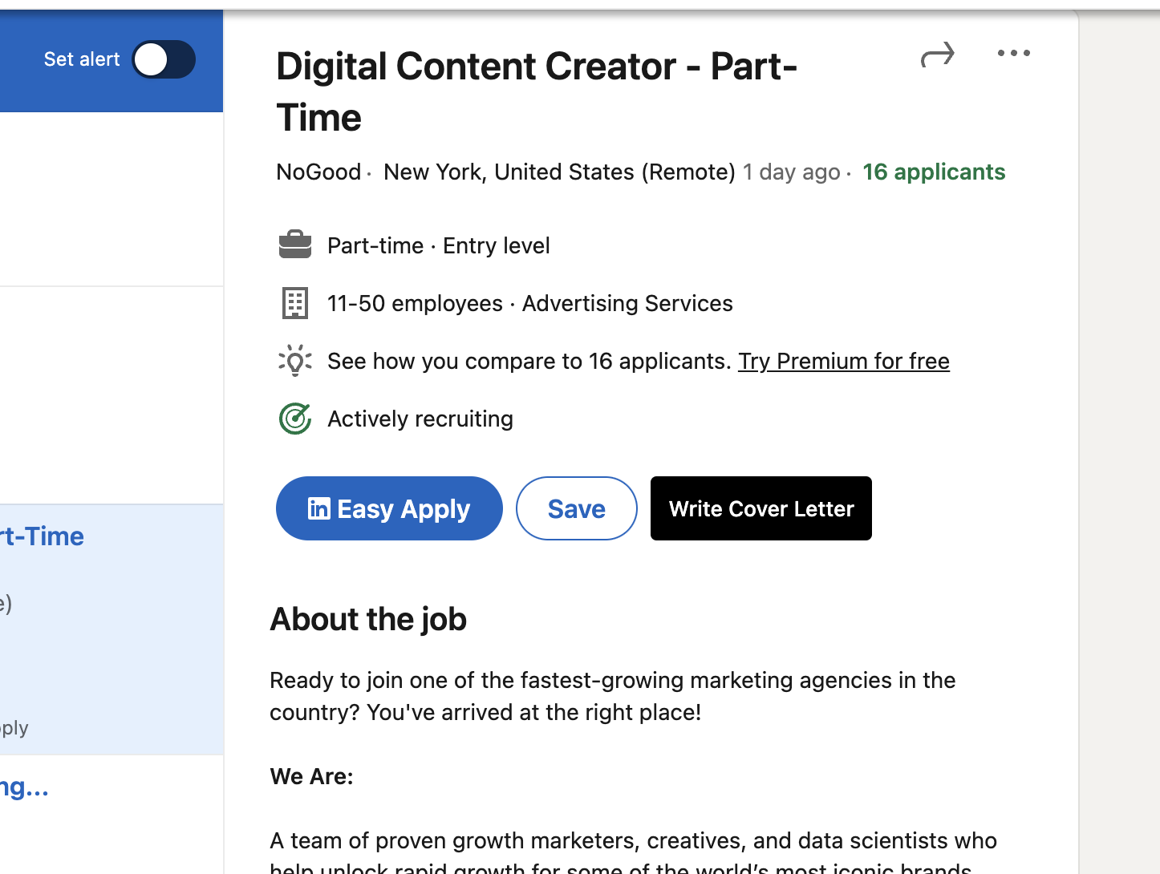
Task: Click the LinkedIn logo in Easy Apply
Action: tap(319, 508)
